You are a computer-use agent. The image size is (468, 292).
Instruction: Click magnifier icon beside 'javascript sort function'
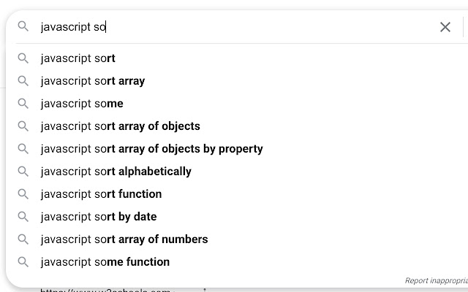coord(23,194)
